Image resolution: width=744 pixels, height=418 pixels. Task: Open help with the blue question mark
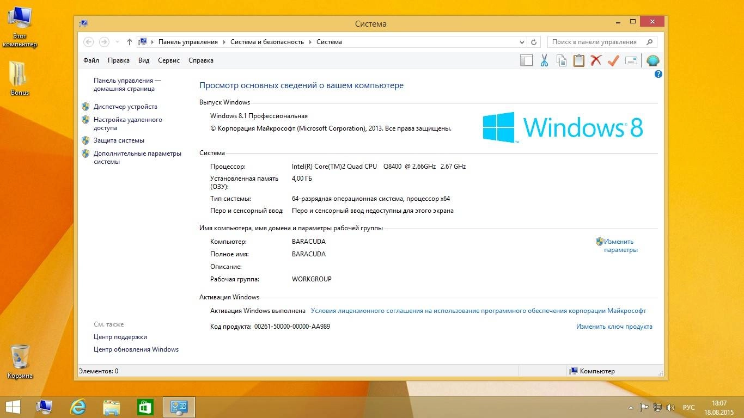pos(658,74)
